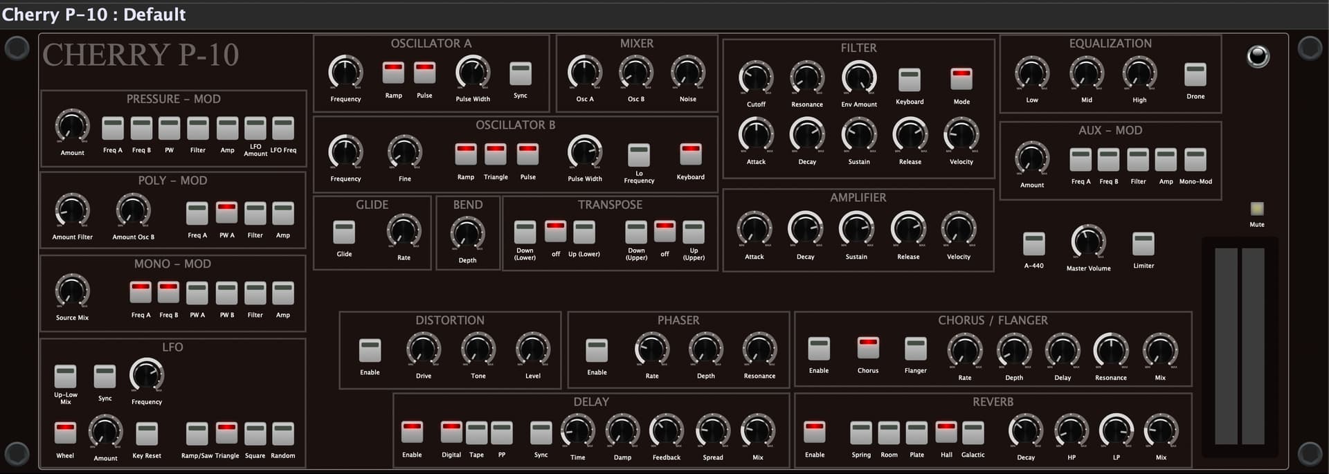Enable Oscillator A Sync button
The width and height of the screenshot is (1329, 474).
coord(520,73)
